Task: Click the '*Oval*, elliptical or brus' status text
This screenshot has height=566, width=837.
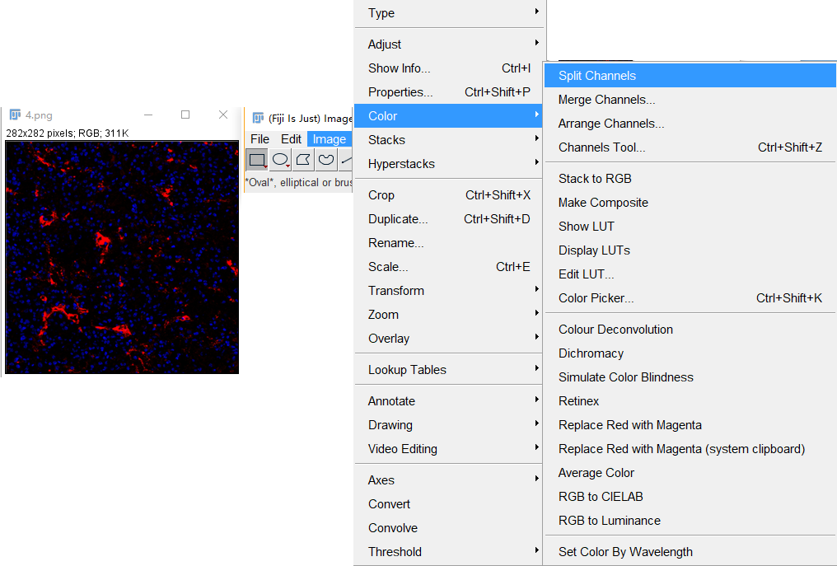Action: click(x=298, y=183)
